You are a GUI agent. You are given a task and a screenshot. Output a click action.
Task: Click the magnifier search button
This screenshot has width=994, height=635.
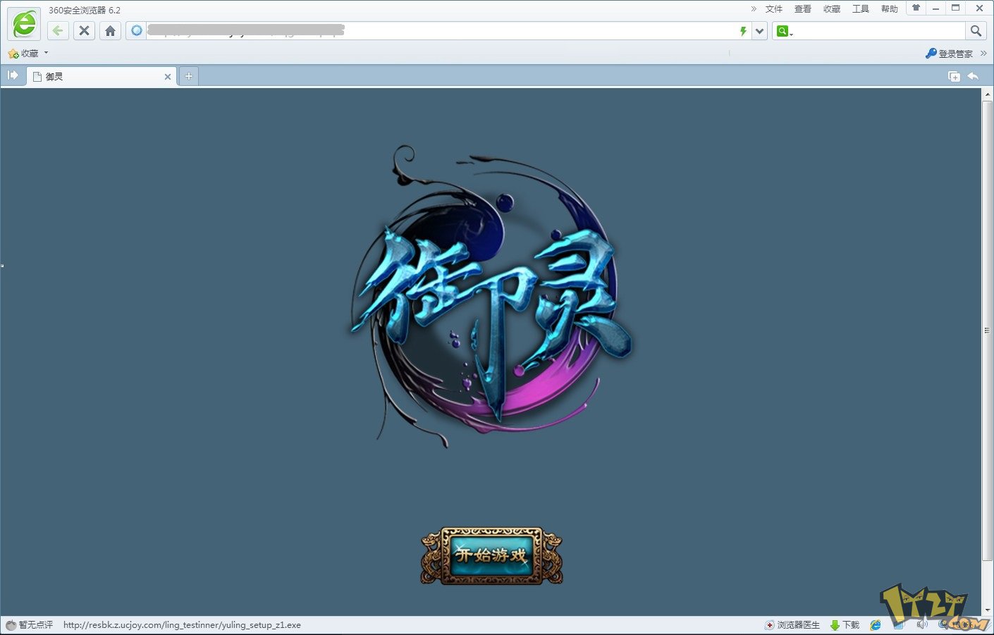[976, 30]
